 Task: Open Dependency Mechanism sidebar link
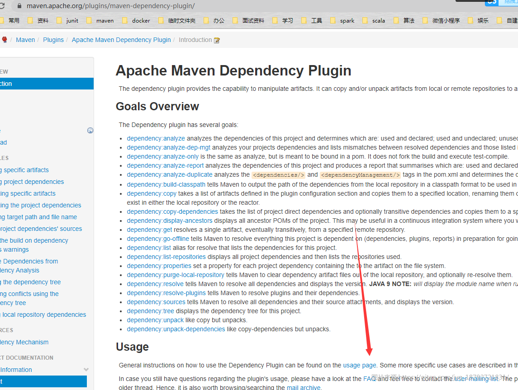24,342
